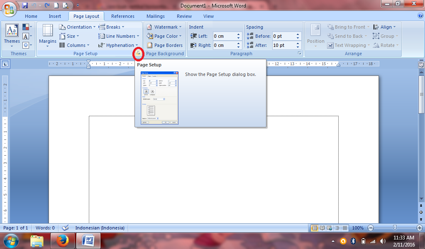Click spelling check status icon
This screenshot has width=425, height=249.
(x=65, y=228)
